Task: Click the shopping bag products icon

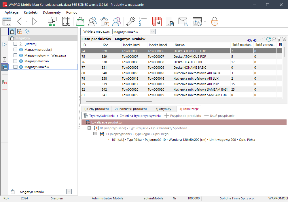Action: [80, 22]
